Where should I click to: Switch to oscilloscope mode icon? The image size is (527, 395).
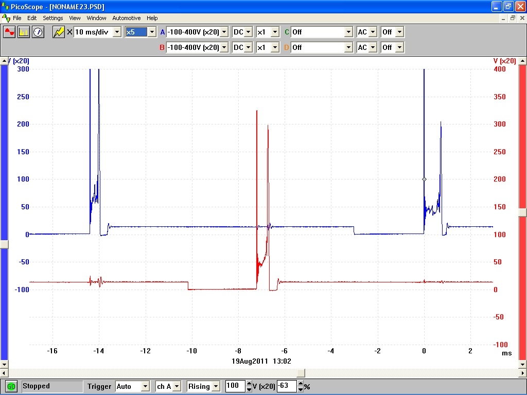pyautogui.click(x=10, y=32)
